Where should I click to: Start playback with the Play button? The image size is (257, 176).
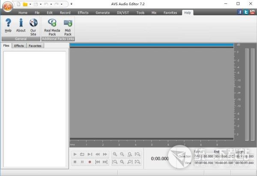click(75, 154)
